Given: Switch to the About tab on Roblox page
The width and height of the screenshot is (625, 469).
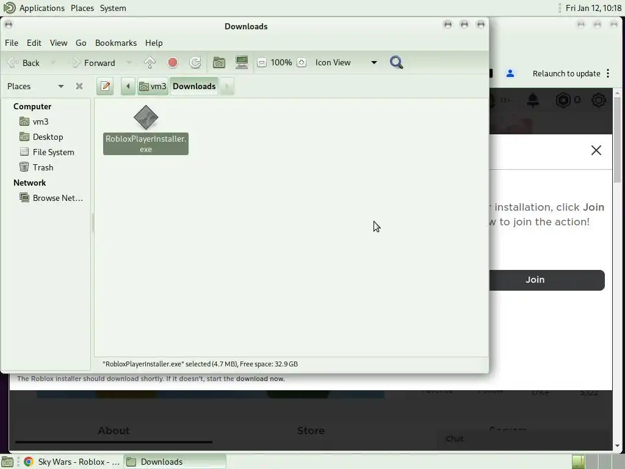Looking at the screenshot, I should click(114, 431).
